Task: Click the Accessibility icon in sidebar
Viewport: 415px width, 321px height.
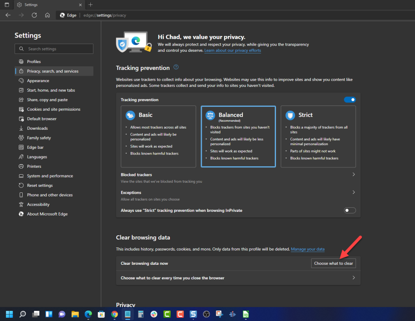Action: point(21,204)
